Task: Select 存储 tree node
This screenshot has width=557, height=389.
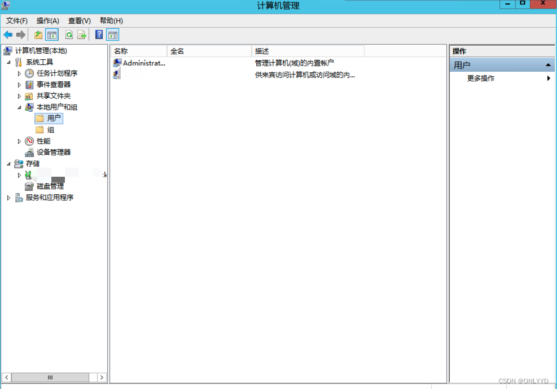Action: [33, 164]
